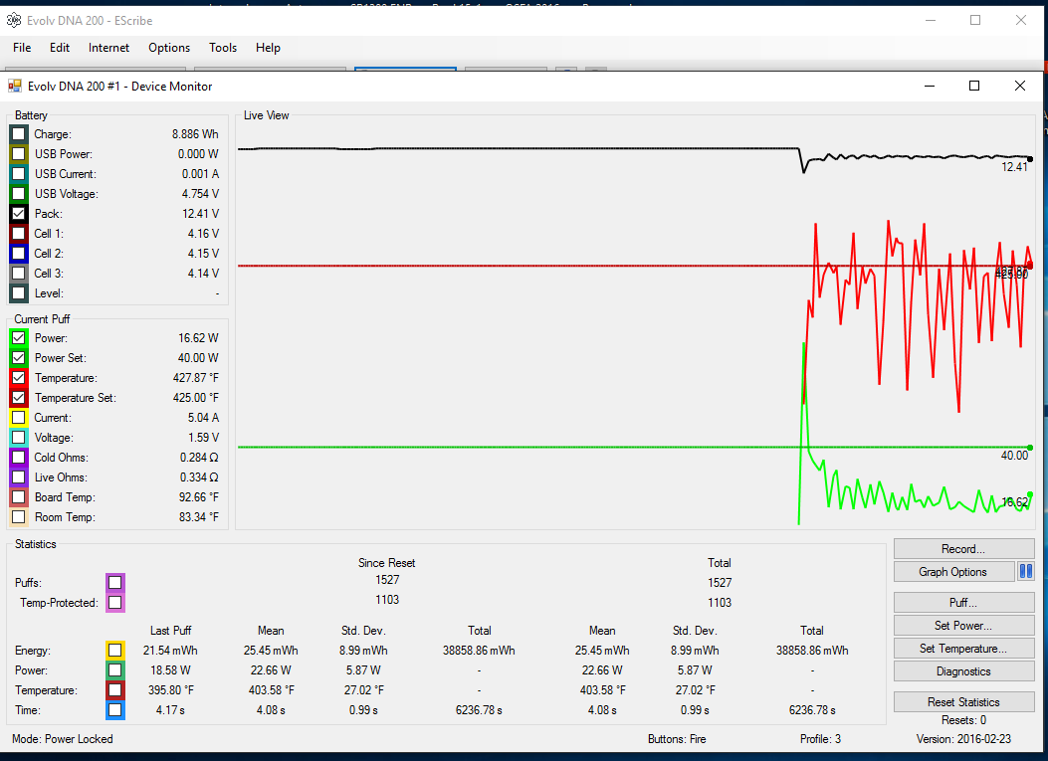Click the Reset Statistics button
Screen dimensions: 1048x761
click(x=962, y=702)
